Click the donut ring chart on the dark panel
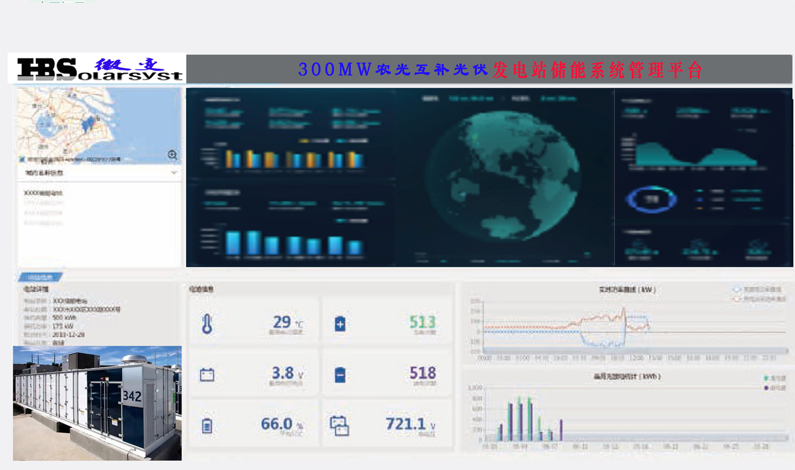The height and width of the screenshot is (470, 795). coord(651,199)
